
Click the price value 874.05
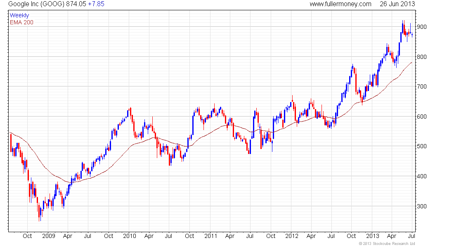click(x=76, y=4)
